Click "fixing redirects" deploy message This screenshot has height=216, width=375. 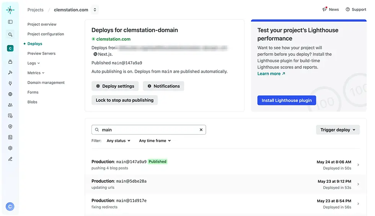point(104,207)
